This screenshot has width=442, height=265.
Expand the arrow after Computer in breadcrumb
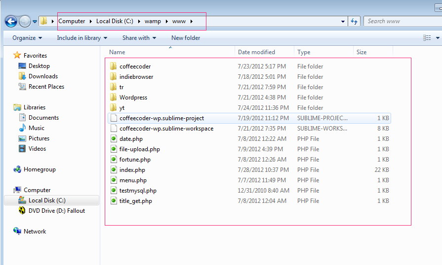[90, 21]
